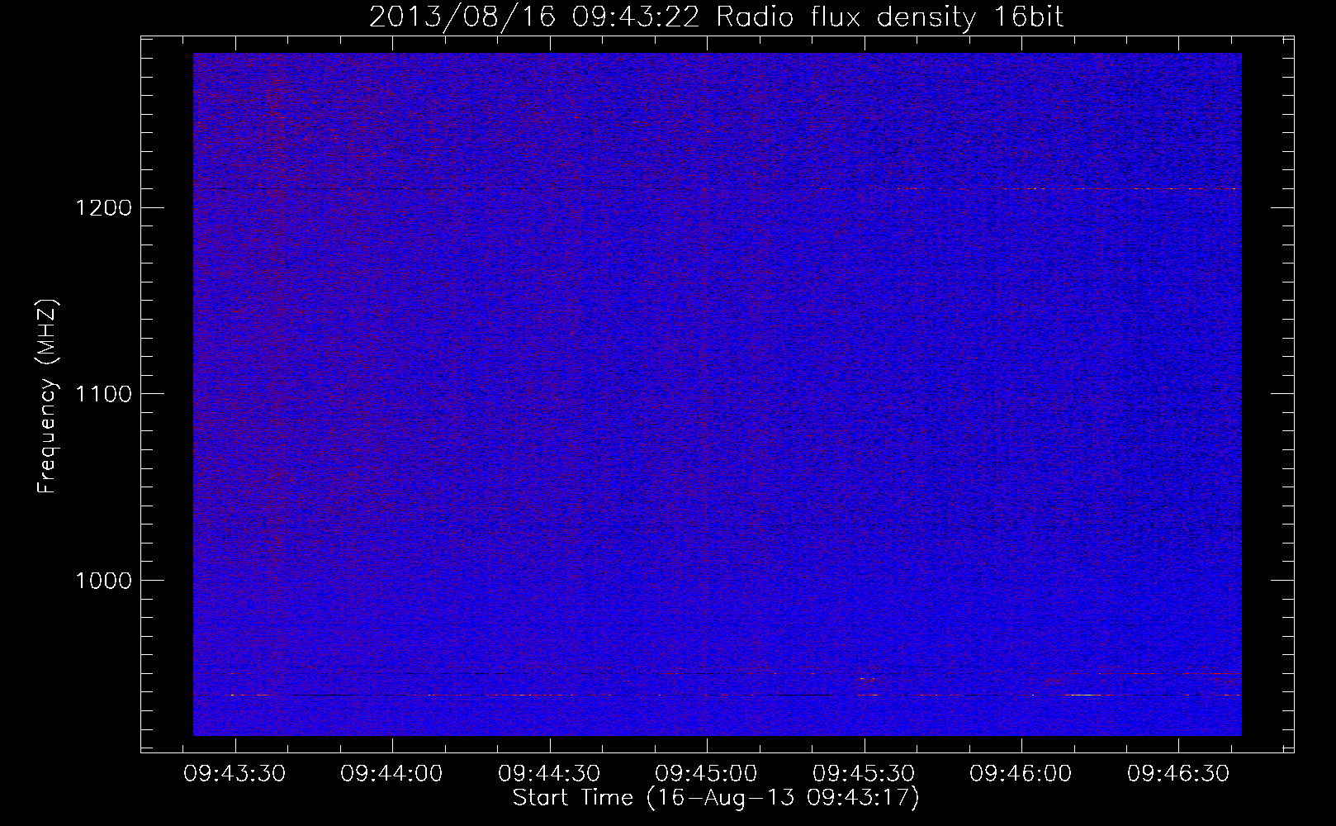Select the 1100 frequency tick label
1336x826 pixels.
pyautogui.click(x=103, y=394)
